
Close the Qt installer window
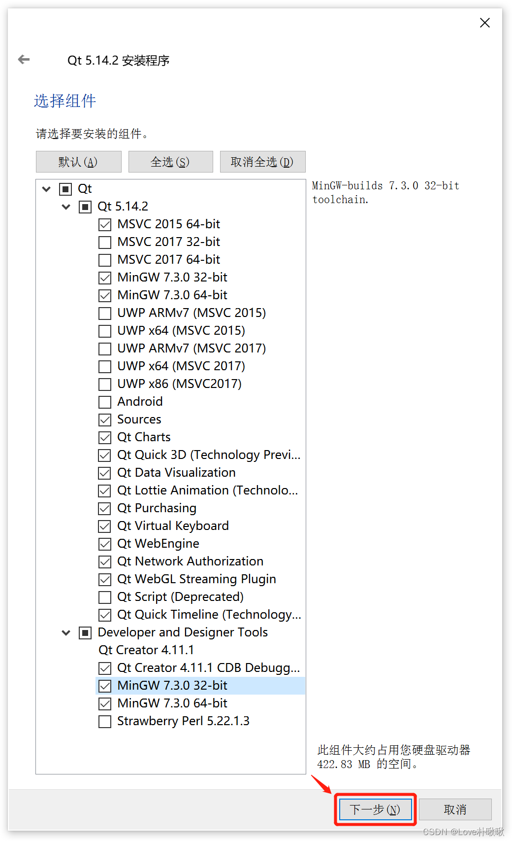484,23
